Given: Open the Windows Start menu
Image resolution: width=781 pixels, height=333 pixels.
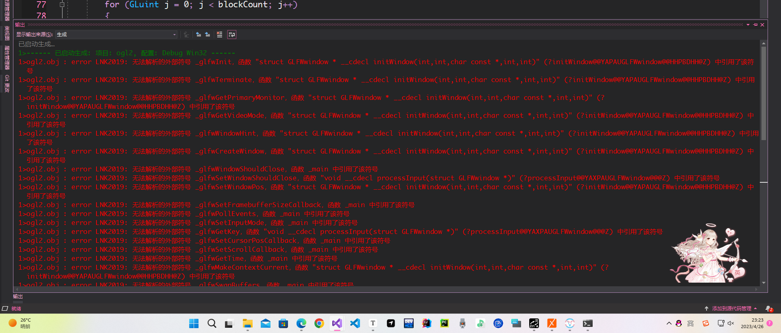Looking at the screenshot, I should click(194, 323).
